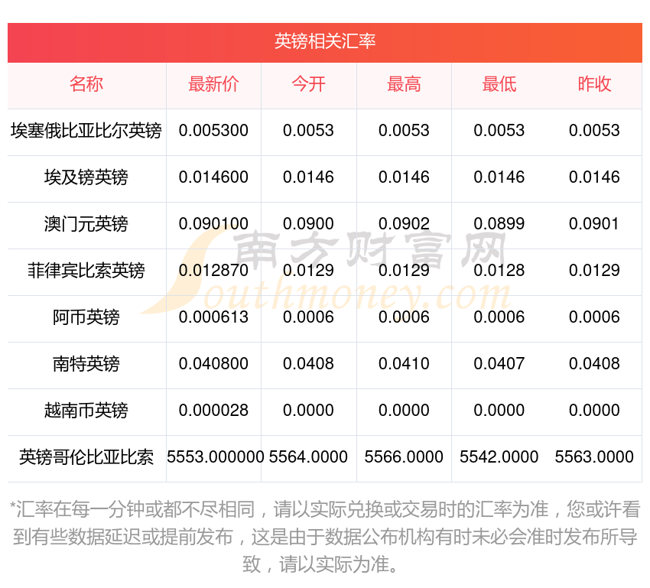Select latest price 0.090100
Image resolution: width=650 pixels, height=588 pixels.
pos(213,224)
